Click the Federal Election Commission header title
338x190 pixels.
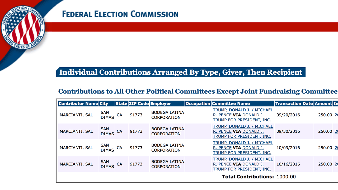coord(120,14)
